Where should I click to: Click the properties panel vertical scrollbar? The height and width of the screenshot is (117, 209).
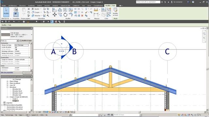[x=31, y=51]
